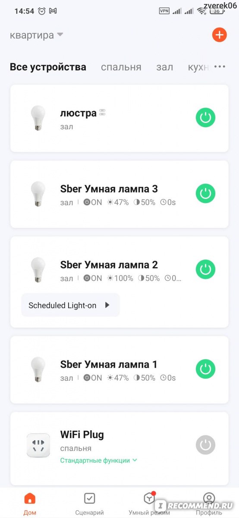Turn on the WiFi Plug power button

[x=205, y=445]
